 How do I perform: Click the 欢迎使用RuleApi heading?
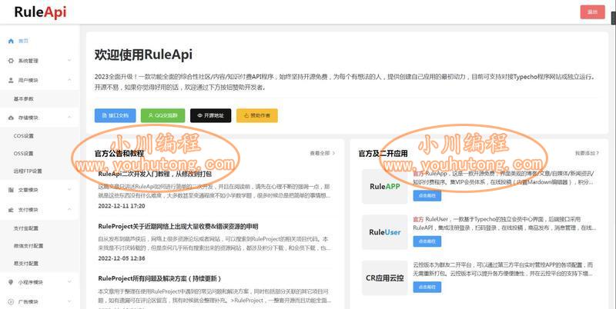click(x=143, y=55)
